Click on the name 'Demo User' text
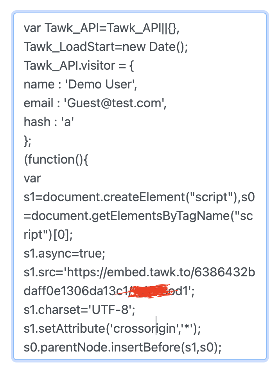 [x=100, y=84]
